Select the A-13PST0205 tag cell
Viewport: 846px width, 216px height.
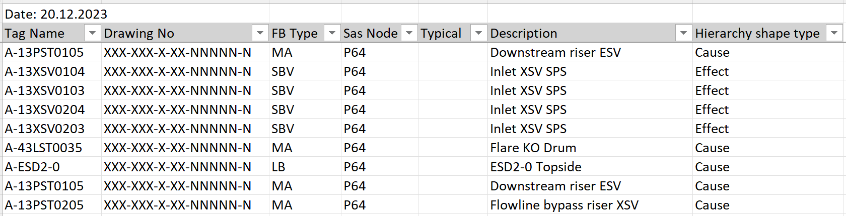52,205
